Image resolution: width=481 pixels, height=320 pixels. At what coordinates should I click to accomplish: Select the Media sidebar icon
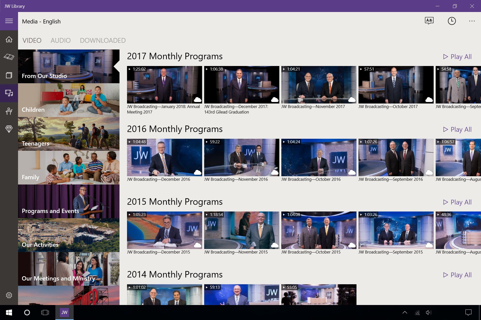(9, 93)
